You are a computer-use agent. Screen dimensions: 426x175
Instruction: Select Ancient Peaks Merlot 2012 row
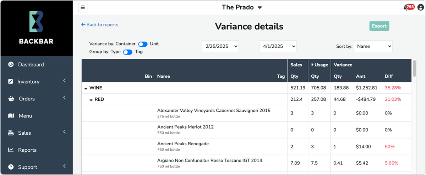click(x=247, y=129)
